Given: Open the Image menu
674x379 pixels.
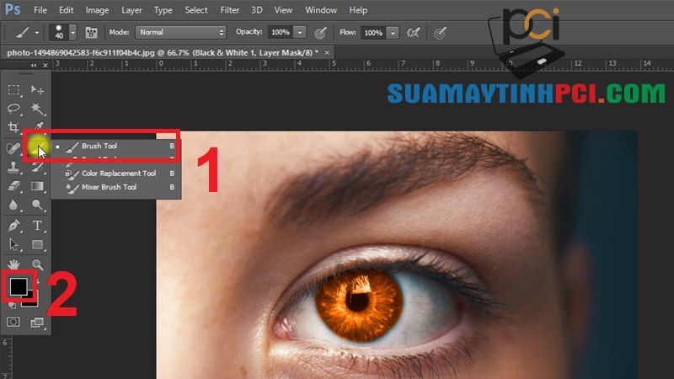Looking at the screenshot, I should 97,10.
